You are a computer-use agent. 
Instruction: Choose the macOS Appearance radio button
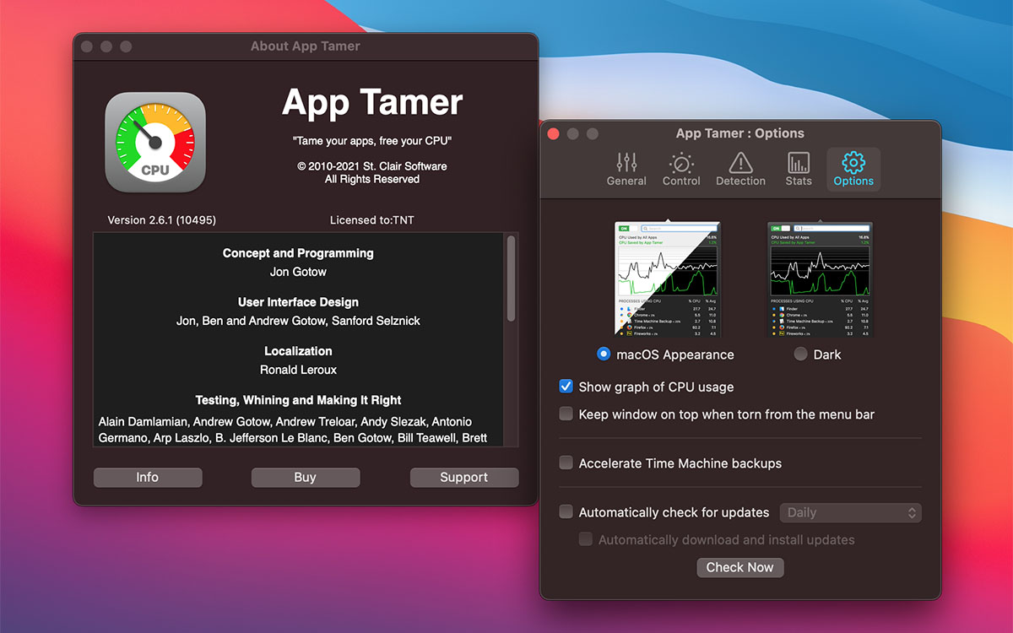click(604, 354)
